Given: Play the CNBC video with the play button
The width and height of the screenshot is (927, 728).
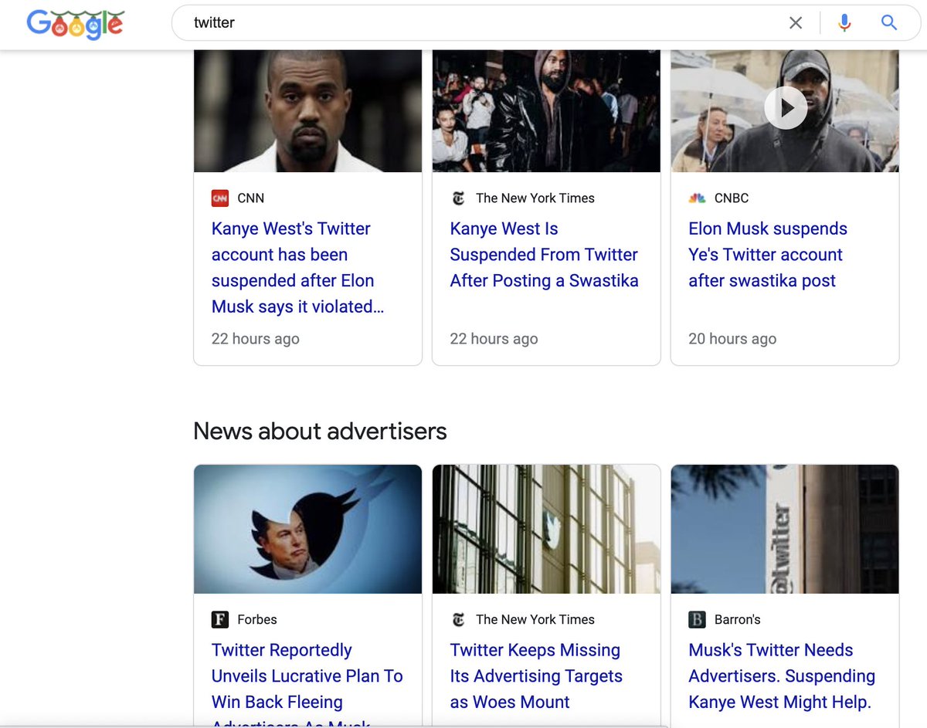Looking at the screenshot, I should pyautogui.click(x=786, y=107).
